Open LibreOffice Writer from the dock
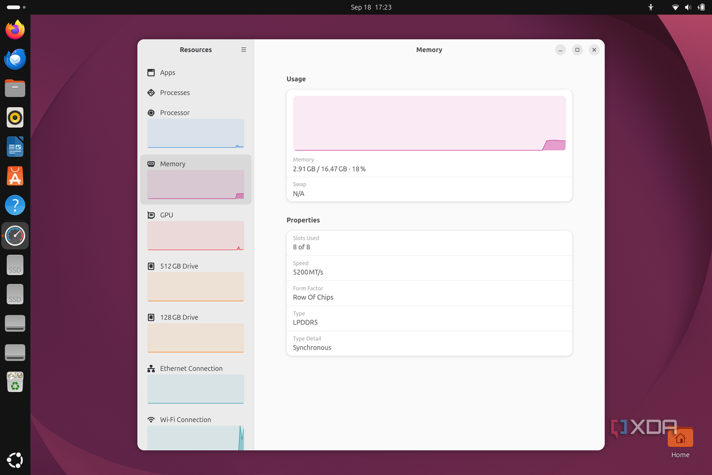The image size is (712, 475). coord(15,147)
